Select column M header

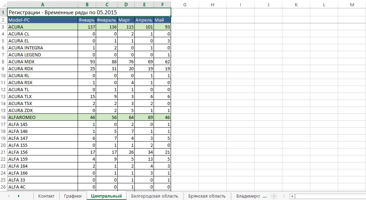352,5
